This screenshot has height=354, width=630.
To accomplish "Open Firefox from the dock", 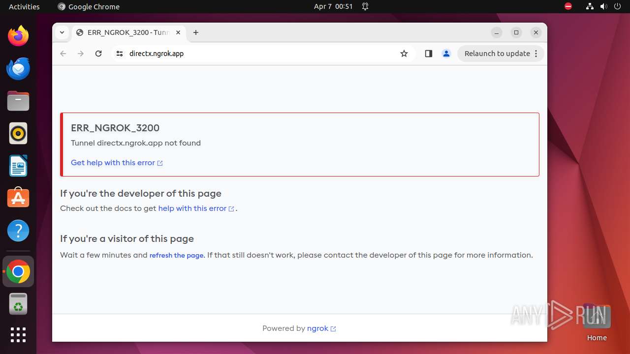I will click(x=18, y=36).
